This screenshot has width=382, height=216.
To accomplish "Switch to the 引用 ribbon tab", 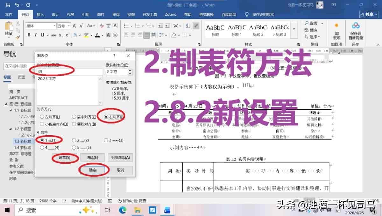I will 86,15.
